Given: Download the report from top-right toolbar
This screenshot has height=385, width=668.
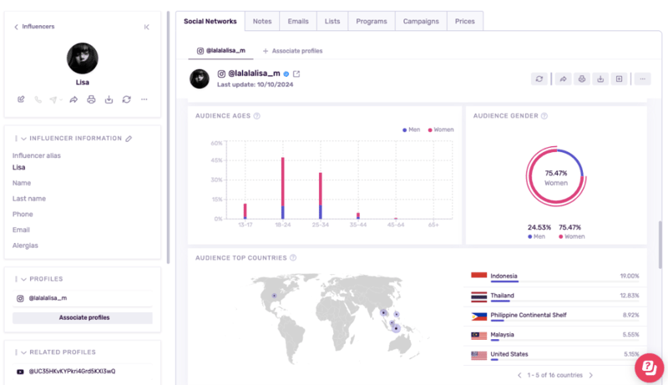Looking at the screenshot, I should [600, 79].
